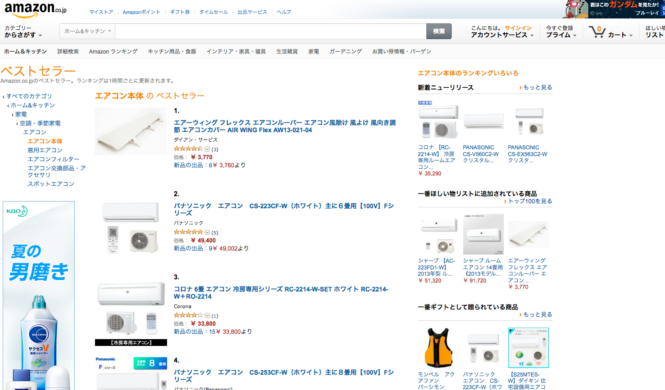Open the Corona RC-2214-W-SET product title
665x390 pixels.
coord(281,293)
